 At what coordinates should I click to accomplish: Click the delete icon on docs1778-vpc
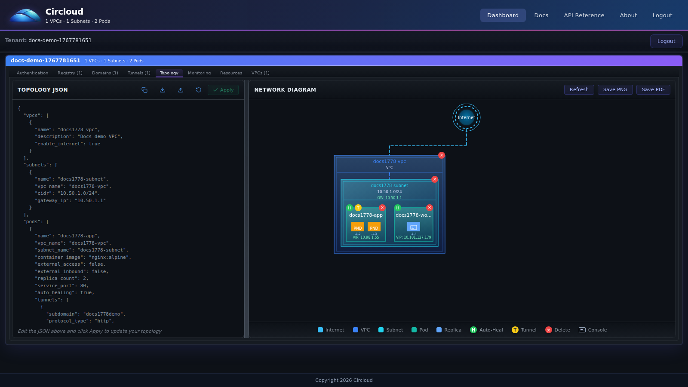point(441,155)
